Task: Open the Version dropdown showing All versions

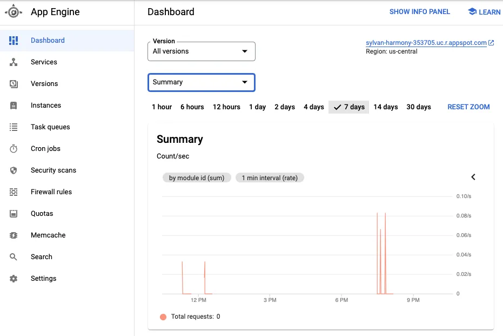Action: pyautogui.click(x=201, y=51)
